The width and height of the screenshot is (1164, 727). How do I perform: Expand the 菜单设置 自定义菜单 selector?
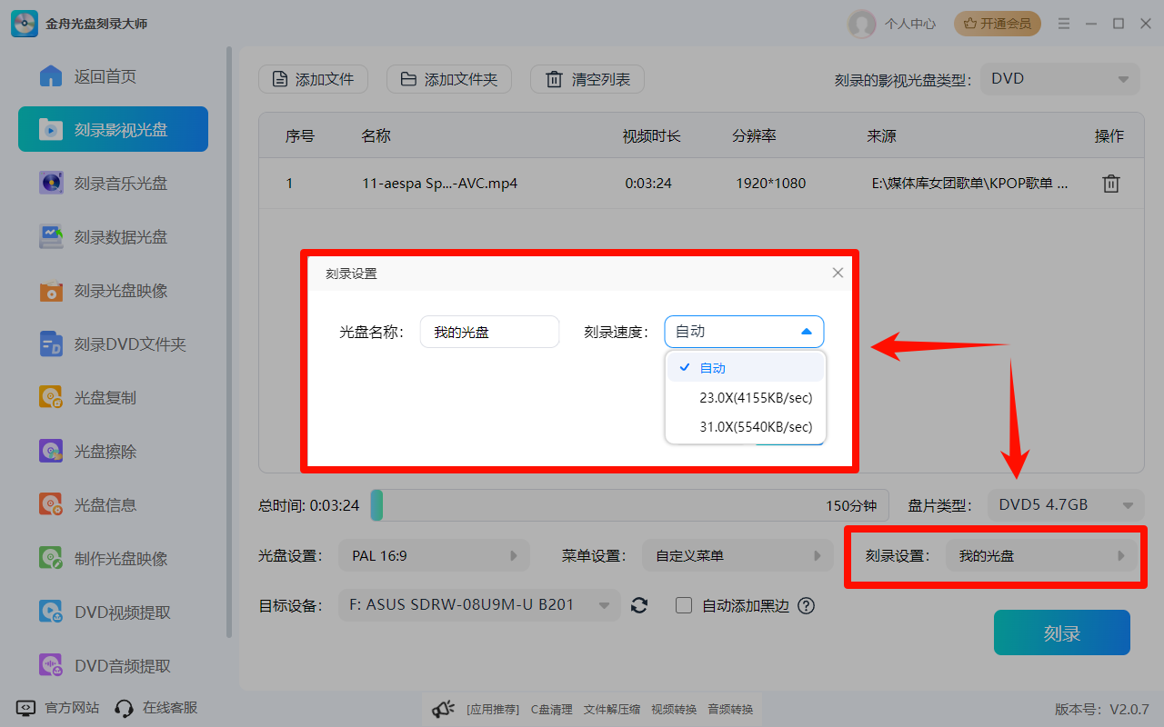pos(738,555)
